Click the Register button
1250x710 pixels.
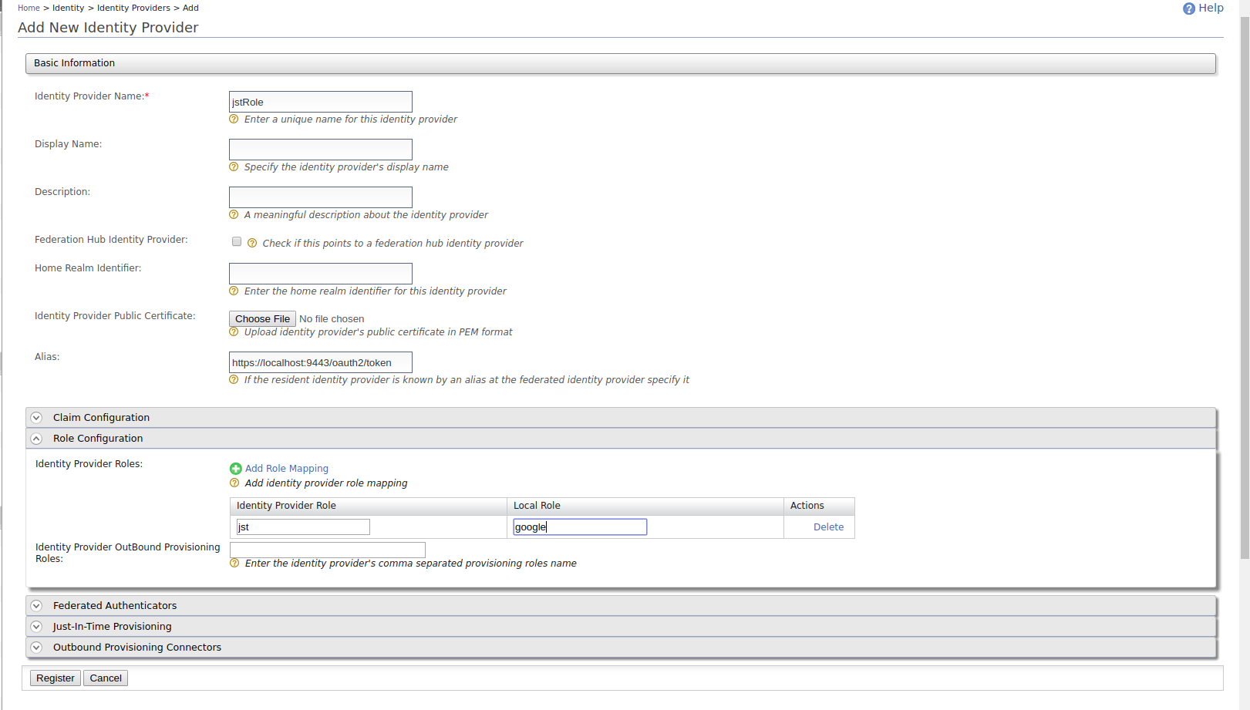click(56, 678)
